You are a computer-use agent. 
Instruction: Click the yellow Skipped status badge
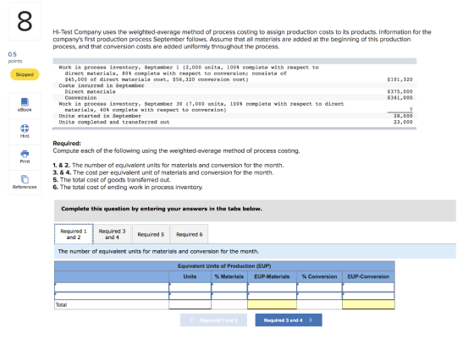pyautogui.click(x=25, y=74)
